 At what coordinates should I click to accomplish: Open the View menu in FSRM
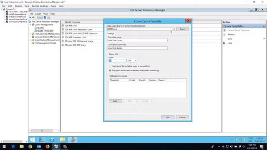(45, 14)
